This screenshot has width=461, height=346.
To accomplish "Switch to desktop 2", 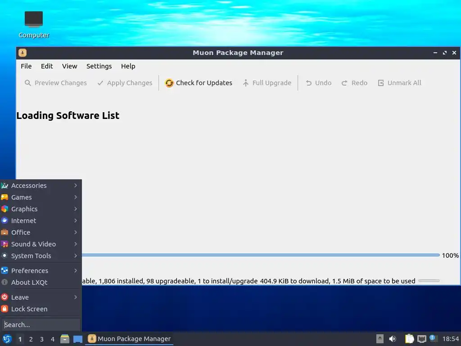I will coord(31,339).
